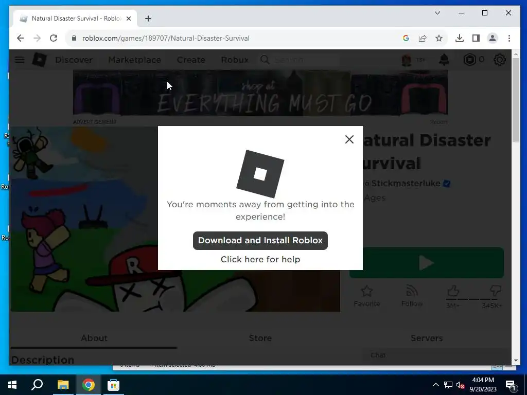
Task: Give a thumbs down vote
Action: pos(496,291)
